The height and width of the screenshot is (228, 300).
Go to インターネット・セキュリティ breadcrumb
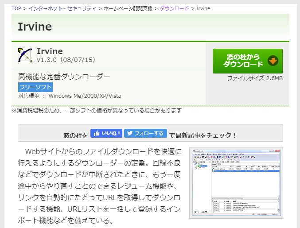coord(62,8)
